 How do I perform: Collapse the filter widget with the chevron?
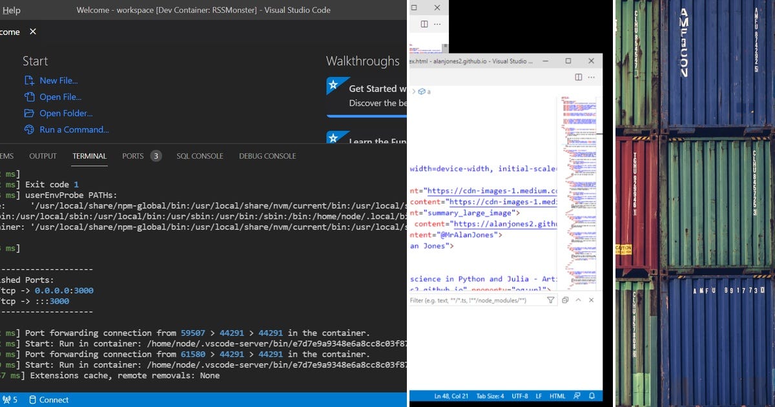point(579,300)
